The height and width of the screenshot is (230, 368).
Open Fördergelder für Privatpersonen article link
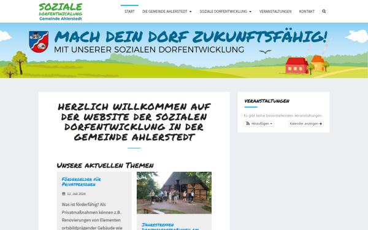(81, 182)
